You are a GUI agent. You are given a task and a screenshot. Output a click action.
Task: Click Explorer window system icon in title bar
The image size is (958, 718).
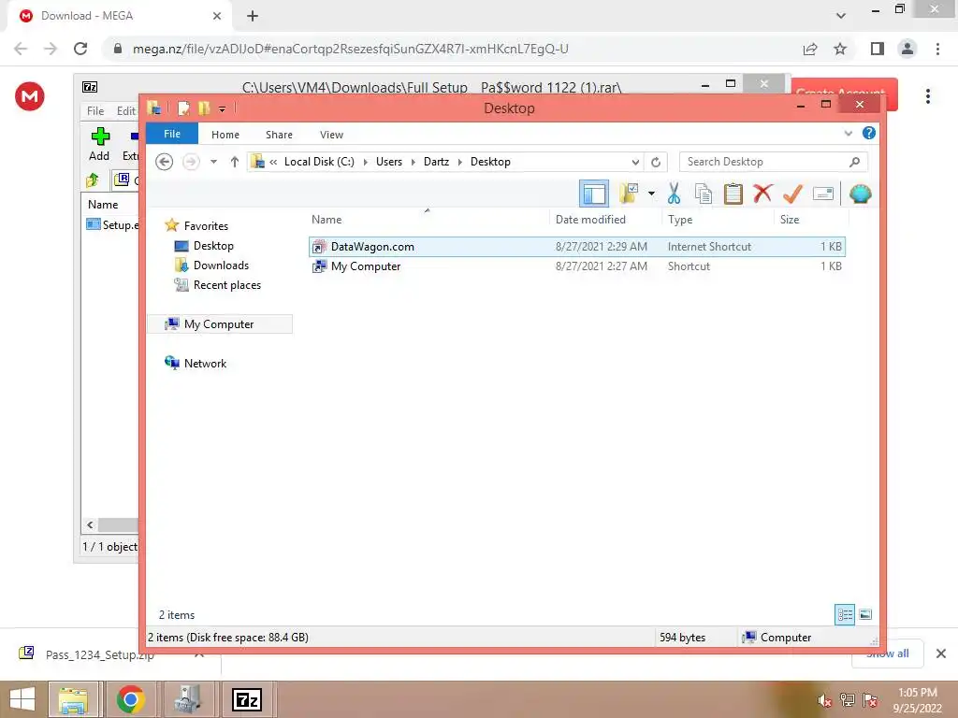coord(154,108)
